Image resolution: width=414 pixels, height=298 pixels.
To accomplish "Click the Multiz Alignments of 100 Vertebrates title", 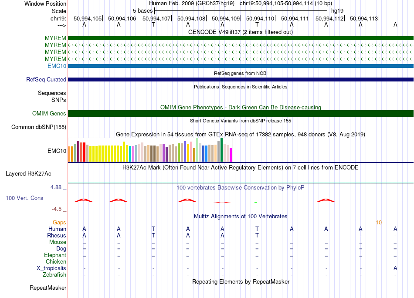I will (241, 217).
